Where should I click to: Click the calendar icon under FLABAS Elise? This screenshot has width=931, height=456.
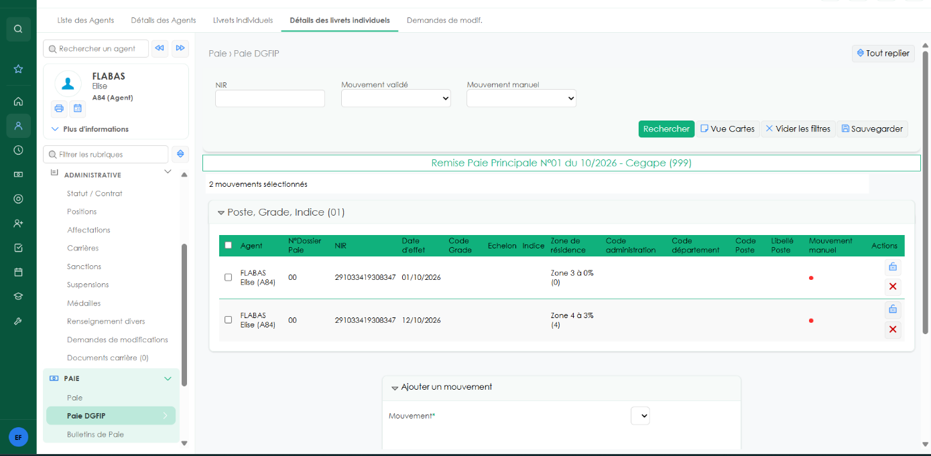pos(77,108)
